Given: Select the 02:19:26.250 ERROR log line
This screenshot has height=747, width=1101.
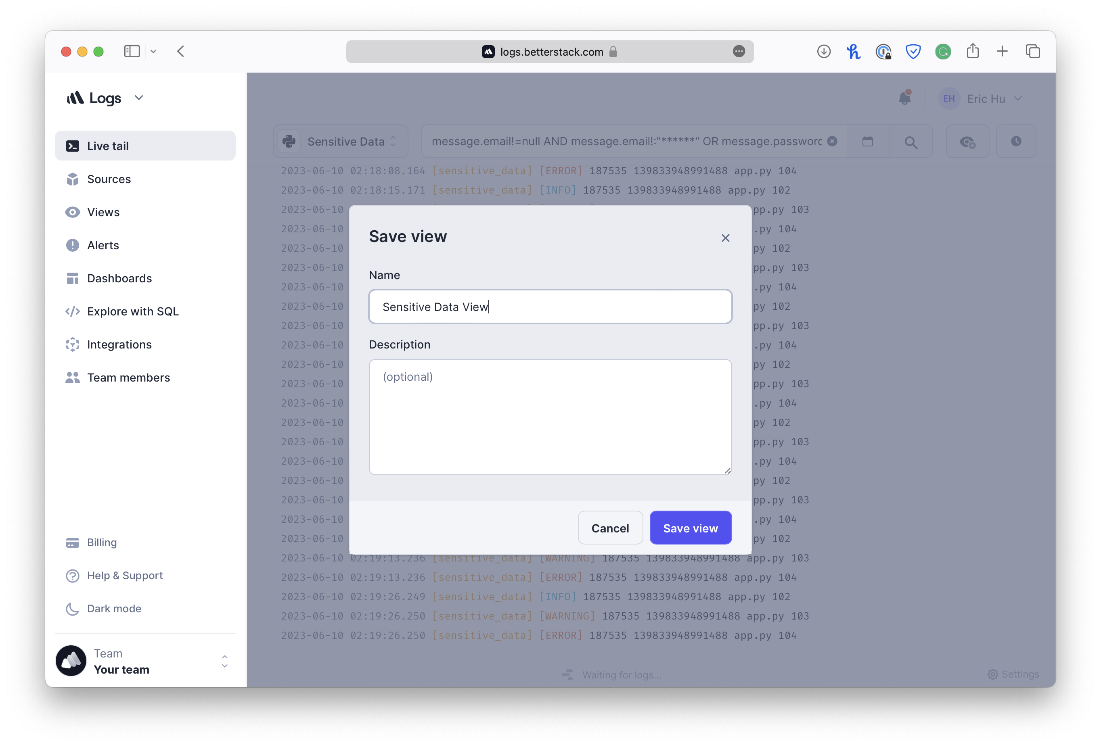Looking at the screenshot, I should (539, 635).
